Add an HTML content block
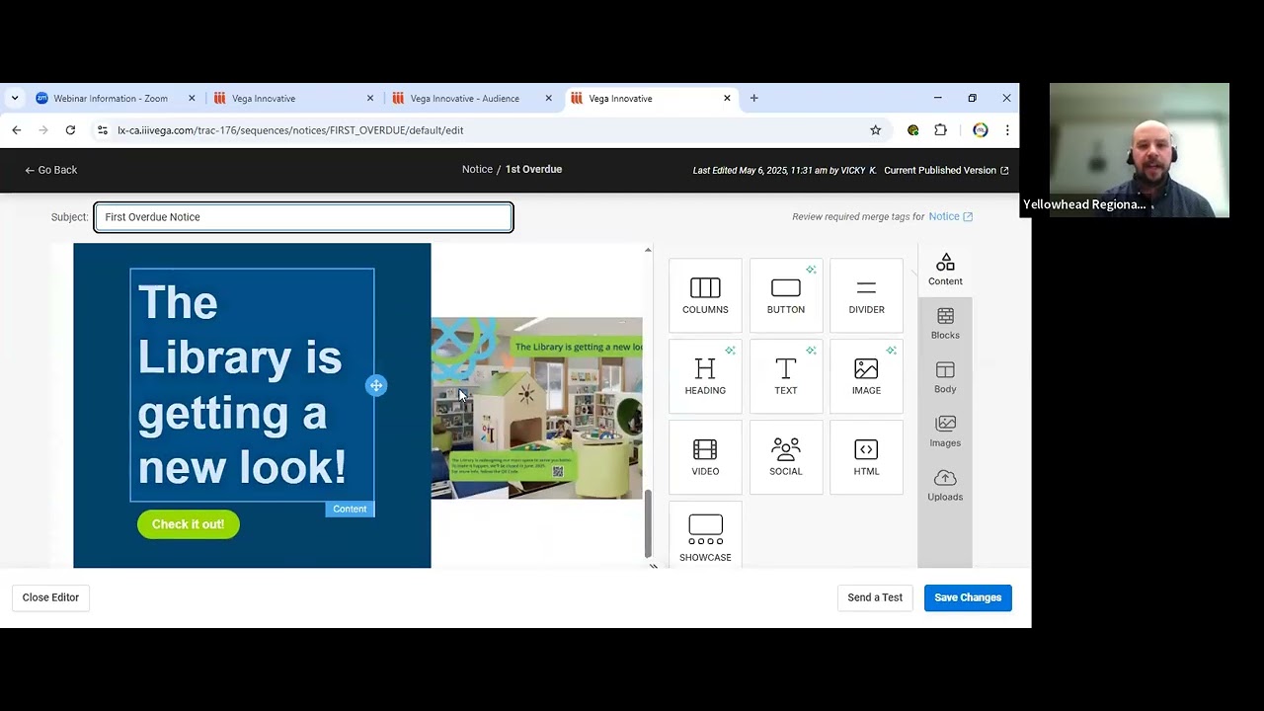This screenshot has height=711, width=1264. [x=866, y=457]
